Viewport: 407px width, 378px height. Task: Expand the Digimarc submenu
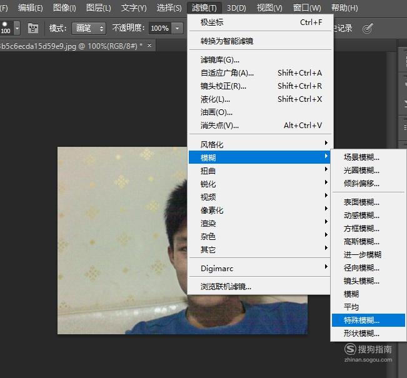pos(259,268)
